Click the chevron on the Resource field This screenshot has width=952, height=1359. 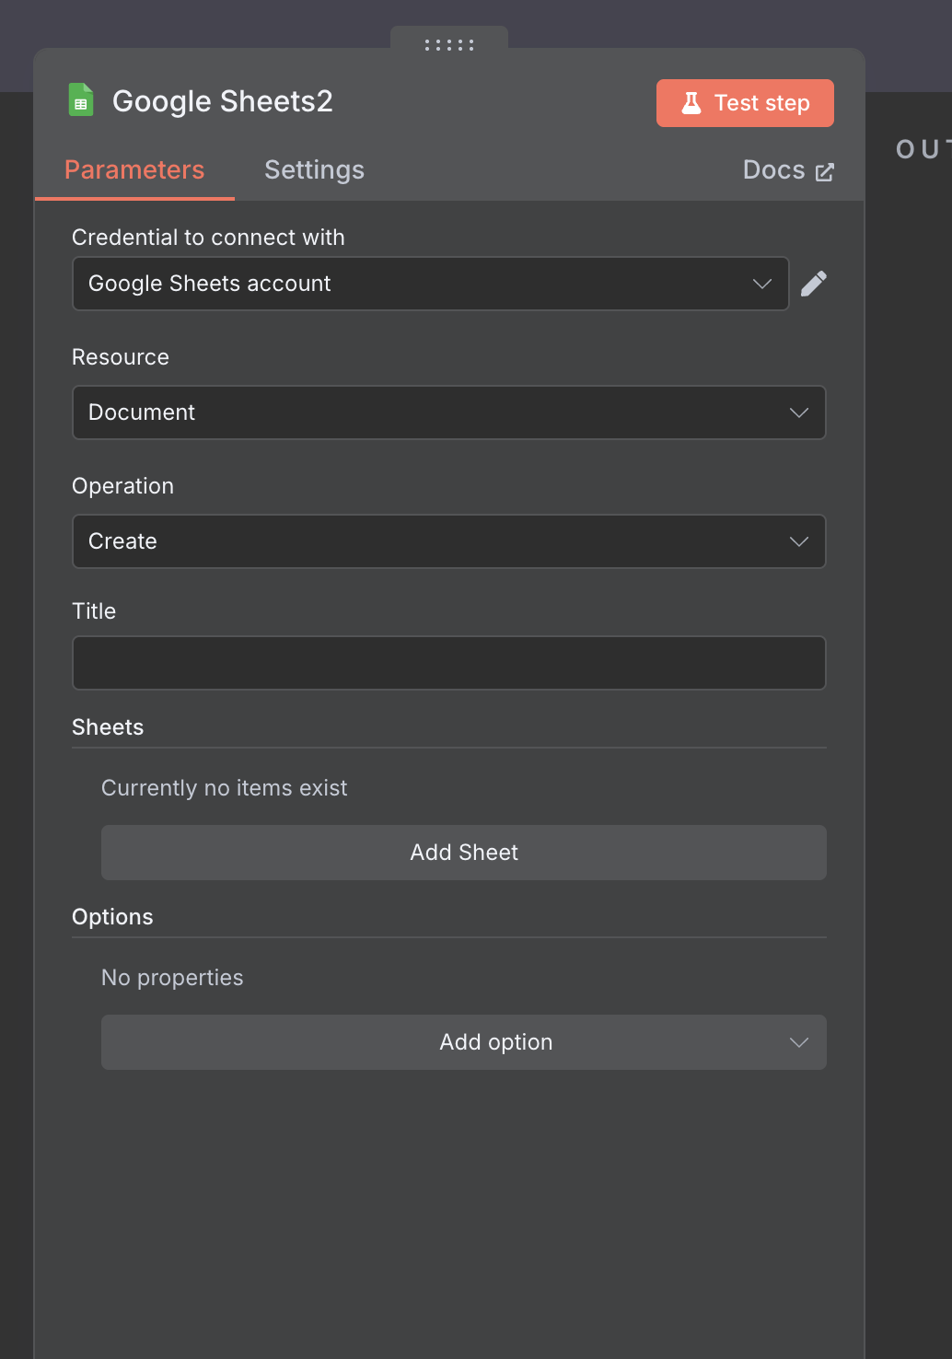point(798,412)
